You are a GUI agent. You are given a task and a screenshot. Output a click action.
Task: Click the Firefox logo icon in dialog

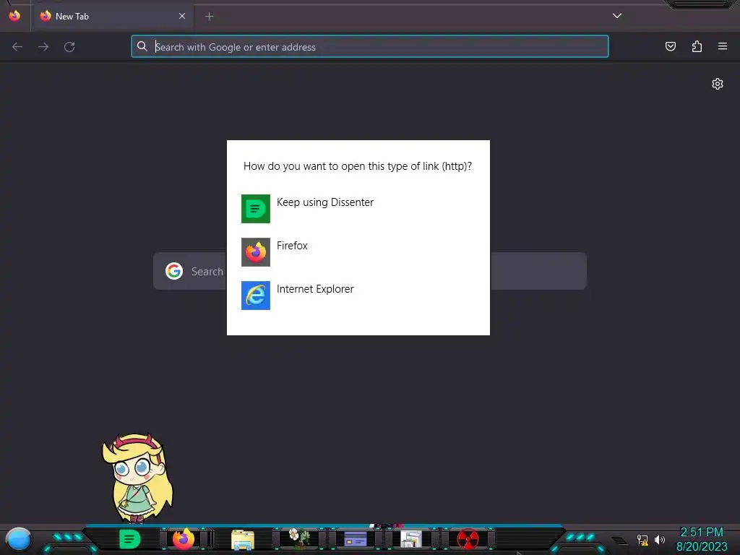tap(256, 252)
